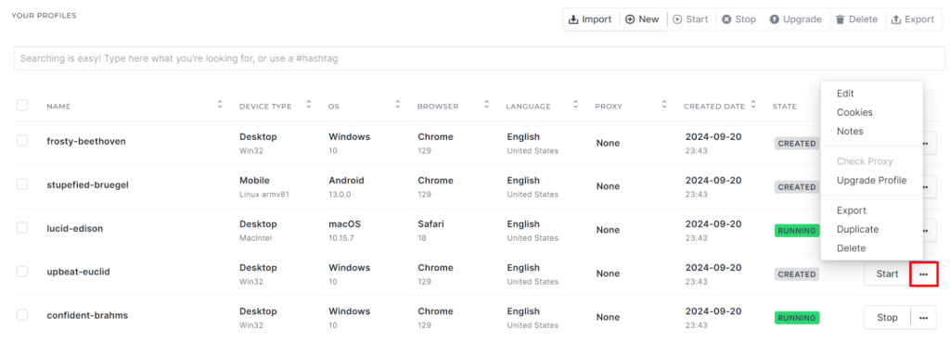This screenshot has width=950, height=342.
Task: Click the Mobile device type cell
Action: tap(254, 181)
